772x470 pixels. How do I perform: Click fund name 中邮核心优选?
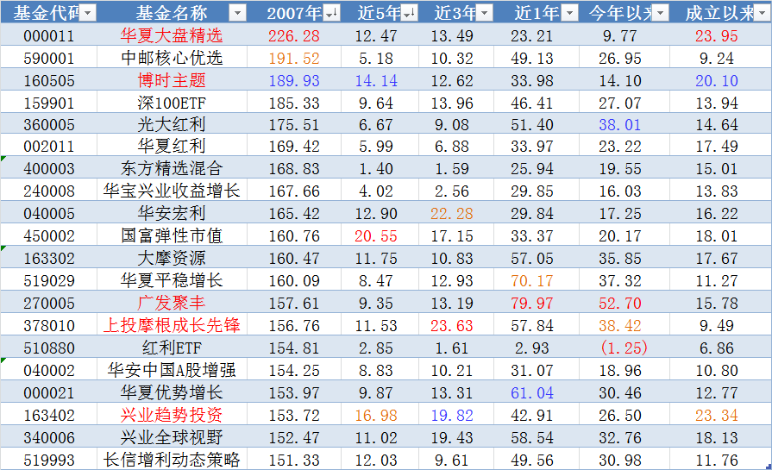point(172,58)
